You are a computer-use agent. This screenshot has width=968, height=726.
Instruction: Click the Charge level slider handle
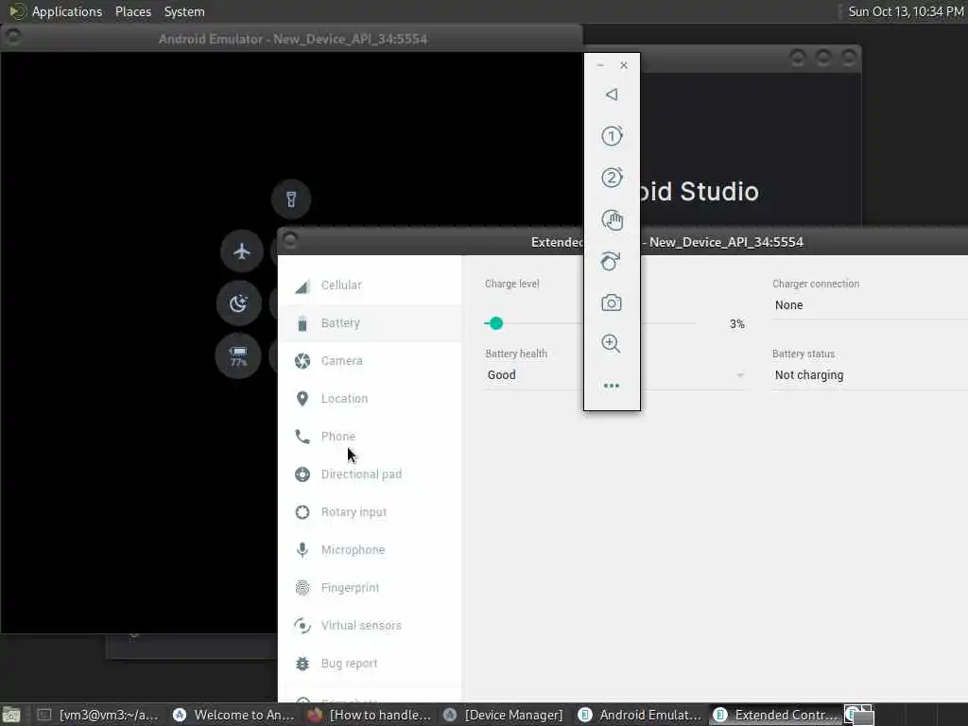coord(495,323)
